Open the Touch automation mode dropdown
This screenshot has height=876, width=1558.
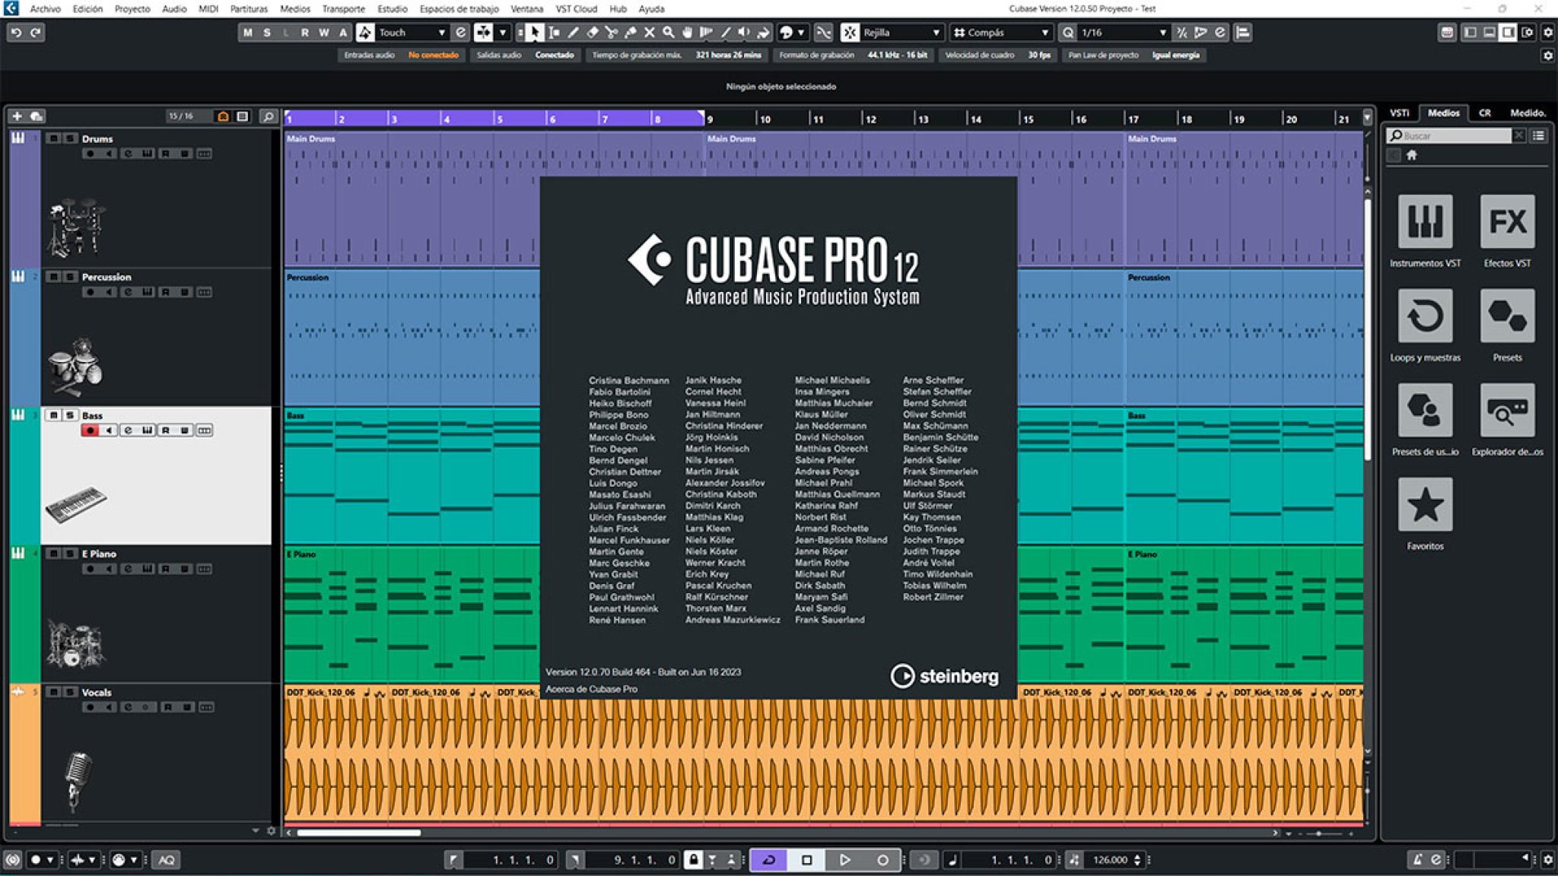444,32
